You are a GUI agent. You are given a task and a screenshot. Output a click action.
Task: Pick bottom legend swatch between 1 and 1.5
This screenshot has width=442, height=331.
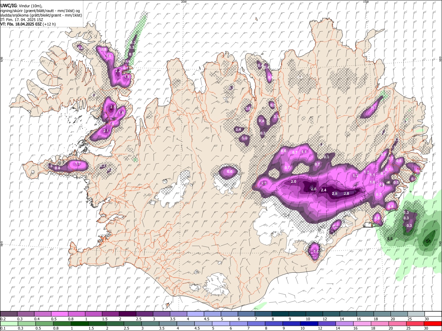pyautogui.click(x=79, y=323)
